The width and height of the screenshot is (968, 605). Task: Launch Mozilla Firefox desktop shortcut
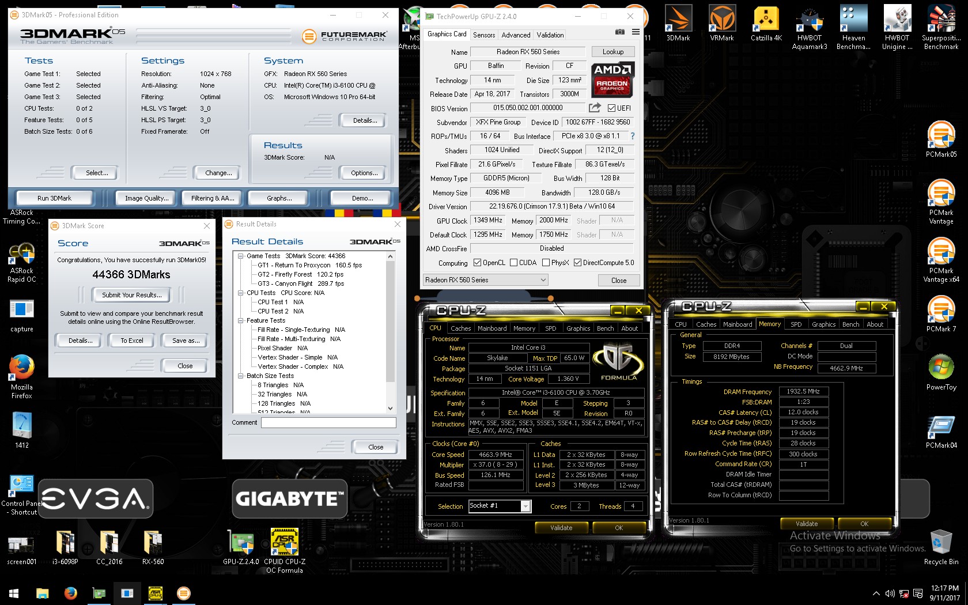[x=21, y=377]
